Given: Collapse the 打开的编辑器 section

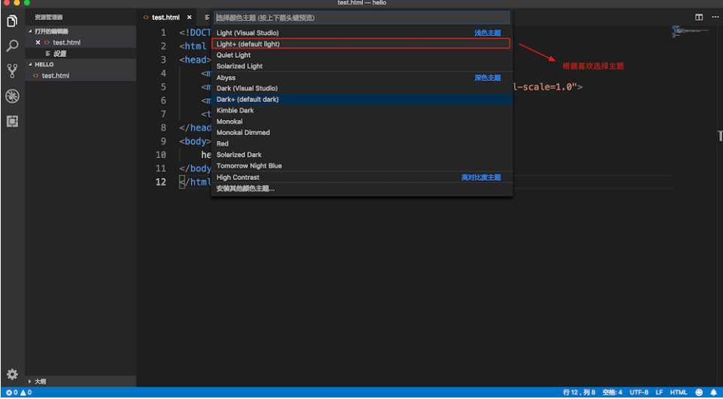Looking at the screenshot, I should (x=80, y=31).
